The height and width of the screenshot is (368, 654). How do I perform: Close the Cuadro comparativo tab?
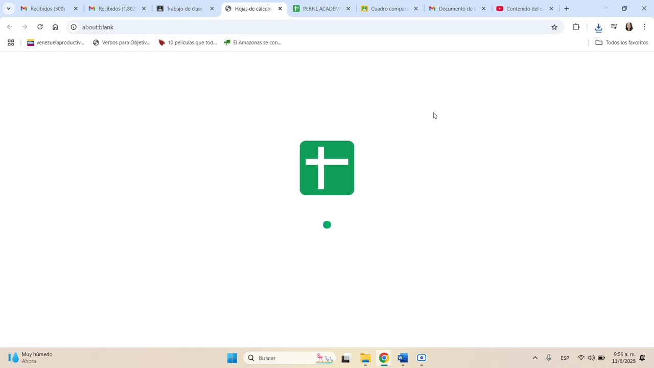pos(416,9)
